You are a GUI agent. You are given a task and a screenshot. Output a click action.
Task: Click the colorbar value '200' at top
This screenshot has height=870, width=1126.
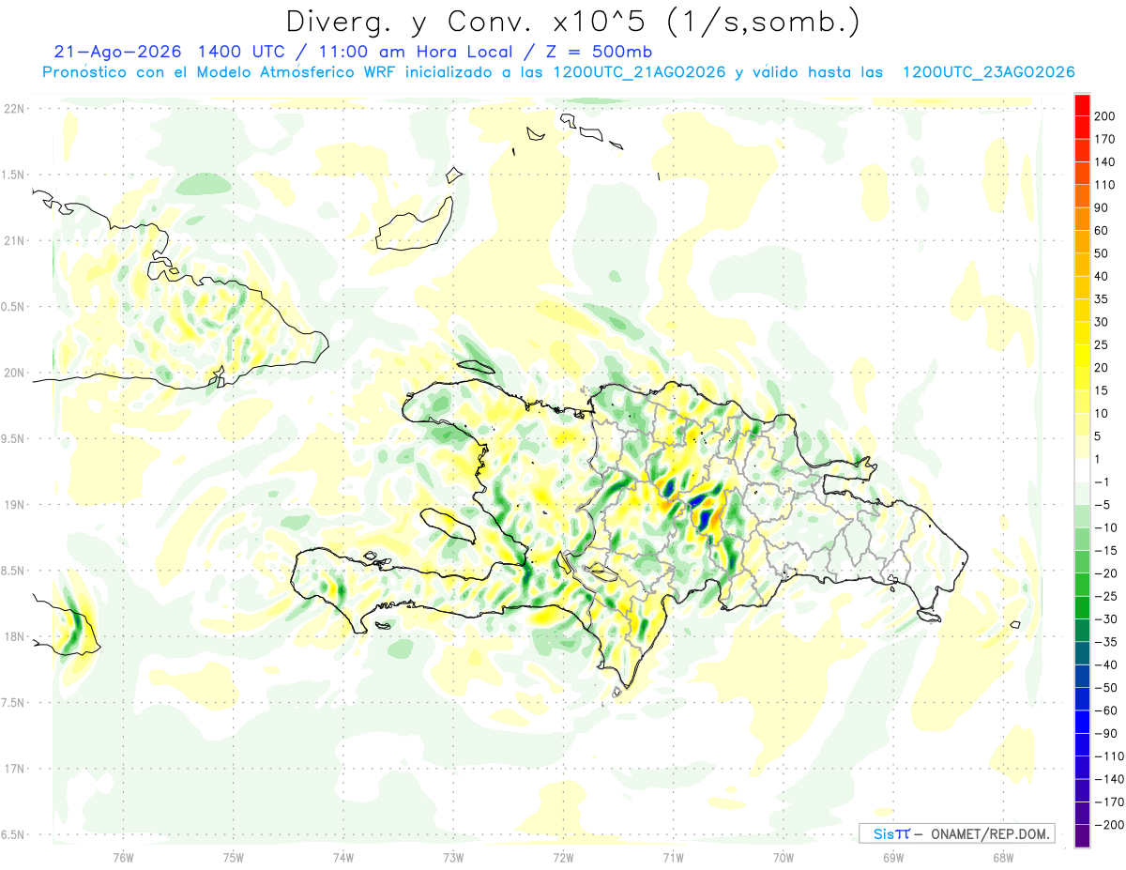pos(1104,116)
